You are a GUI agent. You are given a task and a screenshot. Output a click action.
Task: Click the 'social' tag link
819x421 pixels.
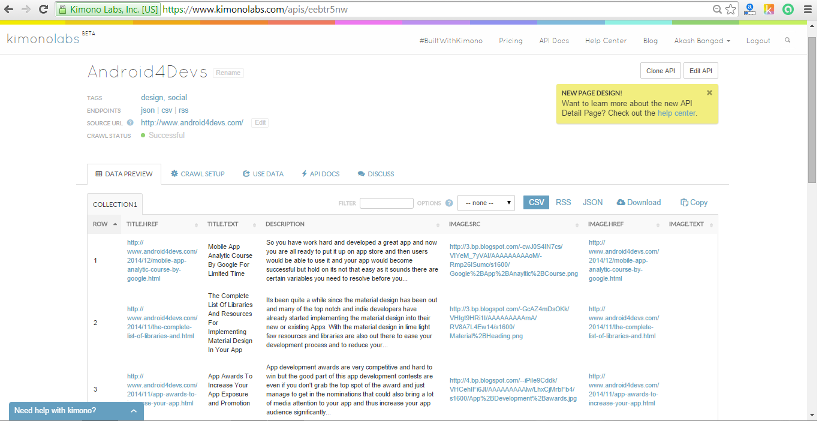point(177,98)
